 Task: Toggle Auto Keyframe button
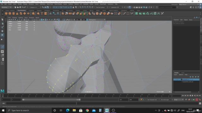tap(197, 100)
